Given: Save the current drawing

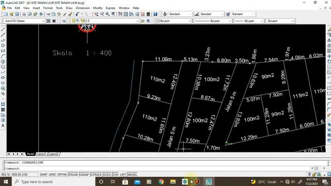Looking at the screenshot, I should [x=17, y=14].
